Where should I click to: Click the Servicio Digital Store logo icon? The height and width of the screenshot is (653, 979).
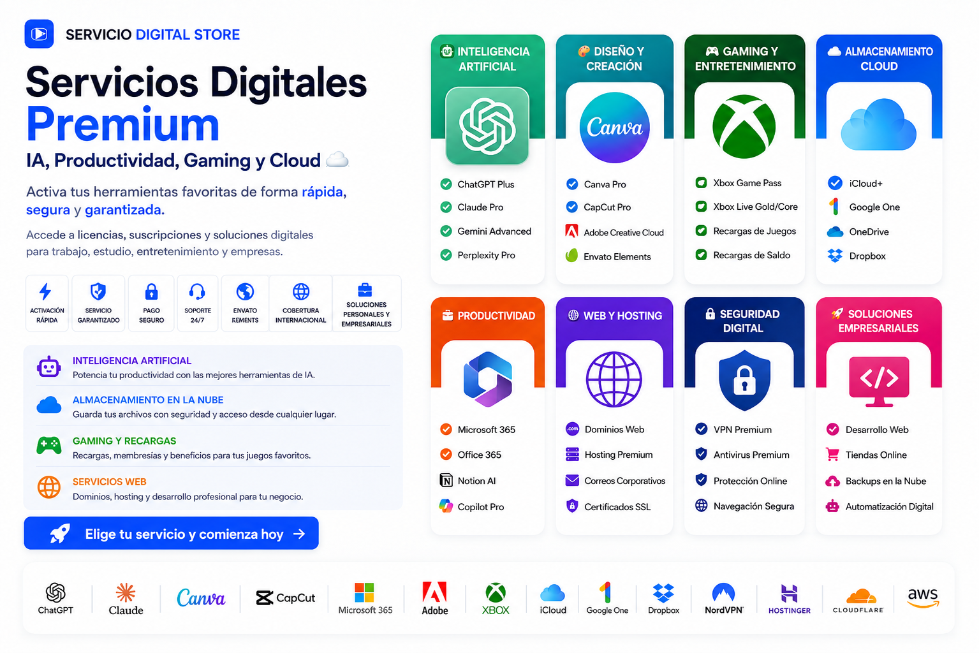coord(39,34)
